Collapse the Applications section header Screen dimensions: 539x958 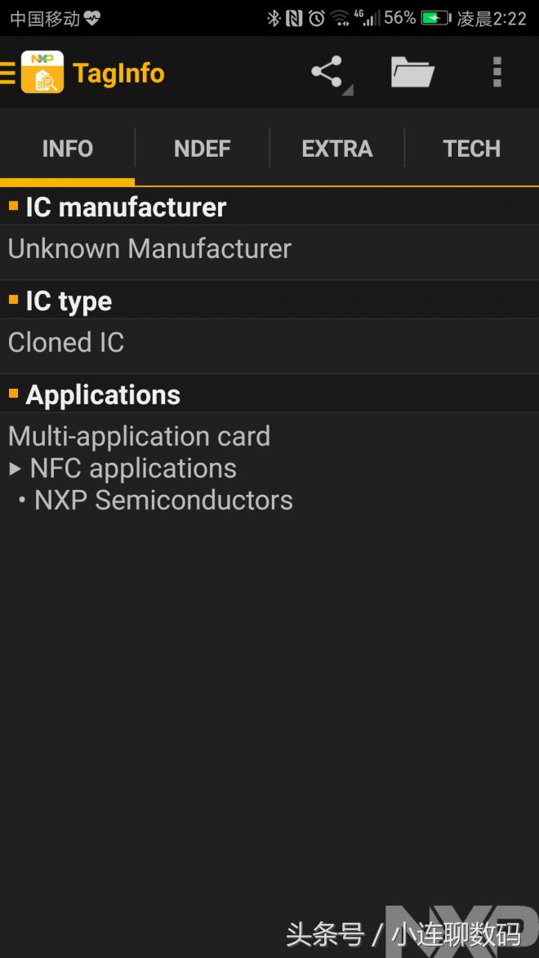(x=103, y=394)
